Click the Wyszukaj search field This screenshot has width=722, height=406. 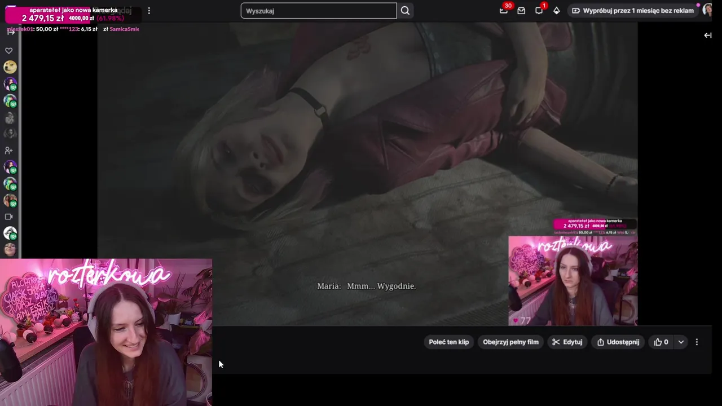click(x=319, y=11)
